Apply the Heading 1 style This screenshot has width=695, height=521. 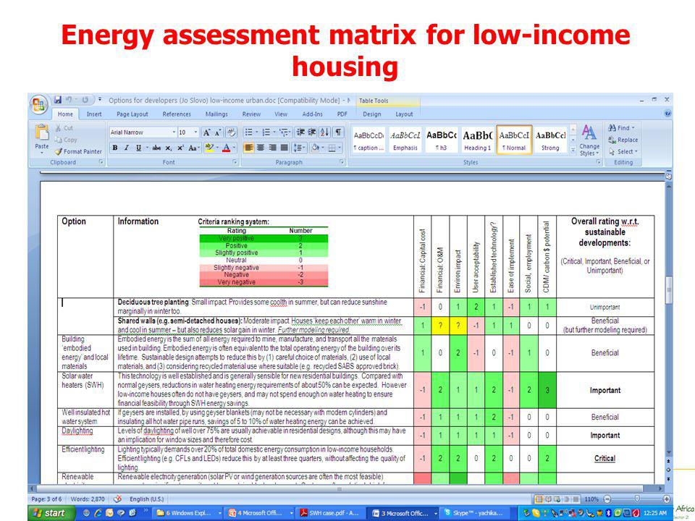[477, 140]
